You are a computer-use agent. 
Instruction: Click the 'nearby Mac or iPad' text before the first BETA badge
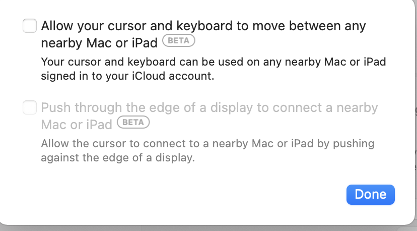100,42
